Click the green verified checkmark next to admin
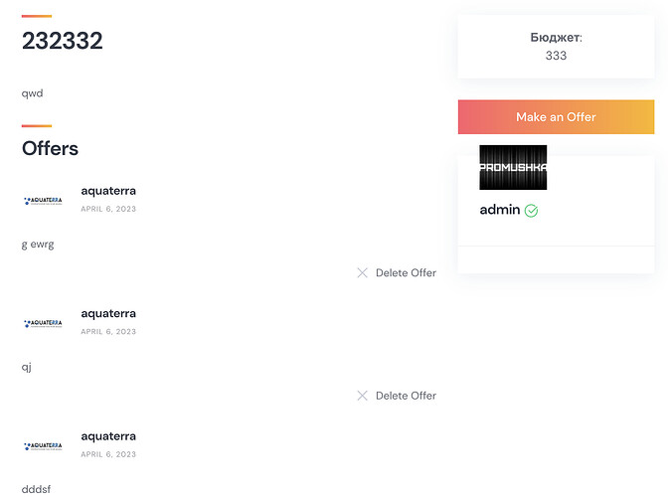 531,211
